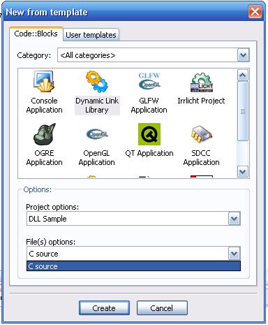The image size is (268, 325).
Task: Switch to the Code::Blocks tab
Action: pyautogui.click(x=36, y=34)
